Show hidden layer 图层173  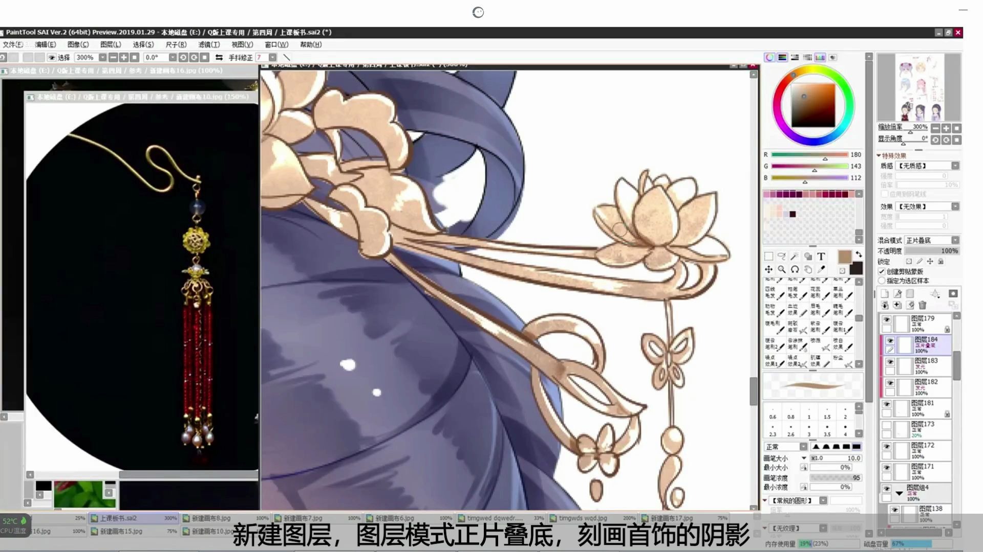887,425
